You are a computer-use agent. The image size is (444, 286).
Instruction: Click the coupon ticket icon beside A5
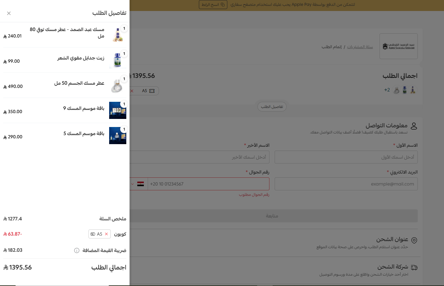point(94,234)
